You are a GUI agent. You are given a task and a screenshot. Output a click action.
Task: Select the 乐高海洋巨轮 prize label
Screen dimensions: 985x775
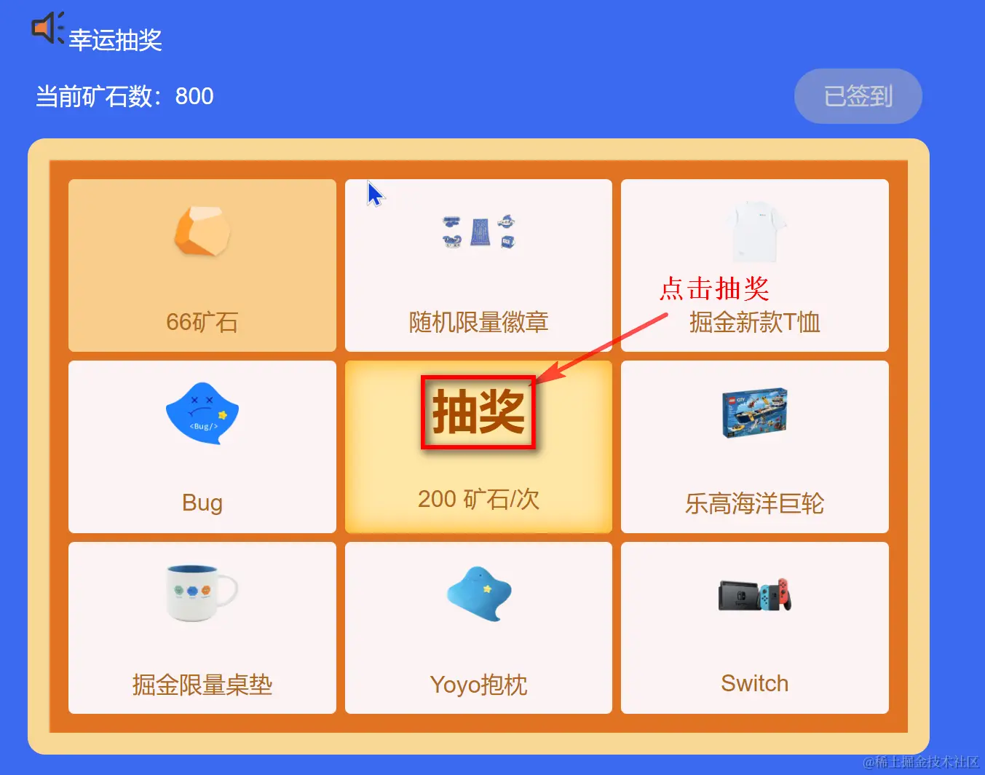click(755, 503)
